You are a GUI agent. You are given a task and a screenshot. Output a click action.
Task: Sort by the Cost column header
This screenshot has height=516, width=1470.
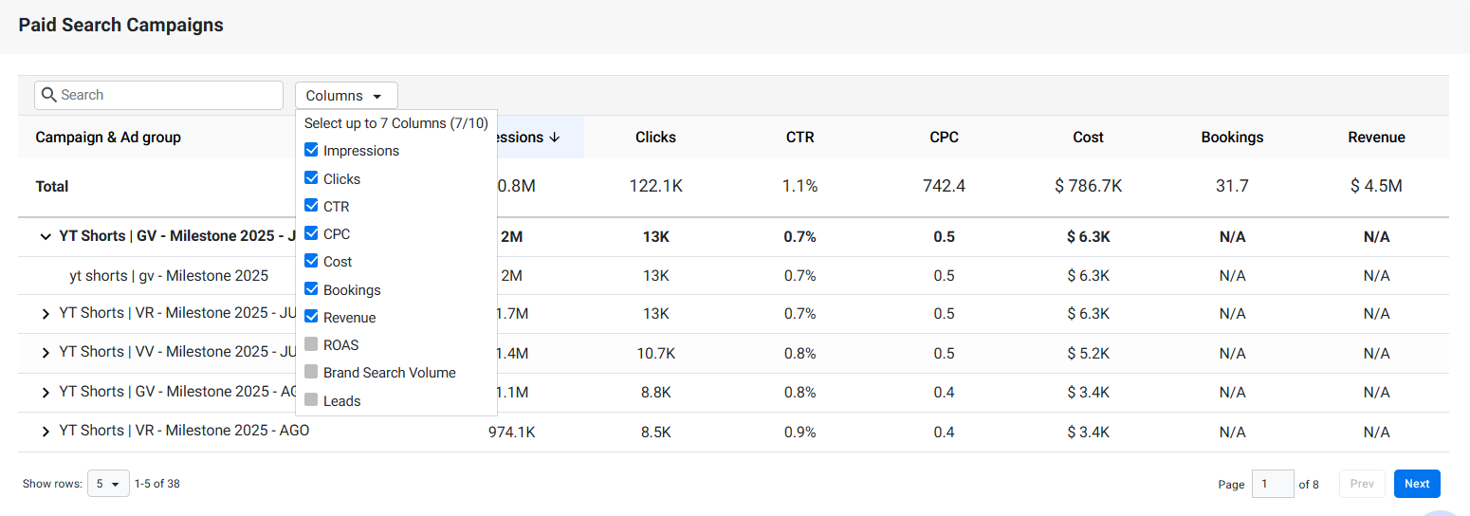[x=1088, y=138]
